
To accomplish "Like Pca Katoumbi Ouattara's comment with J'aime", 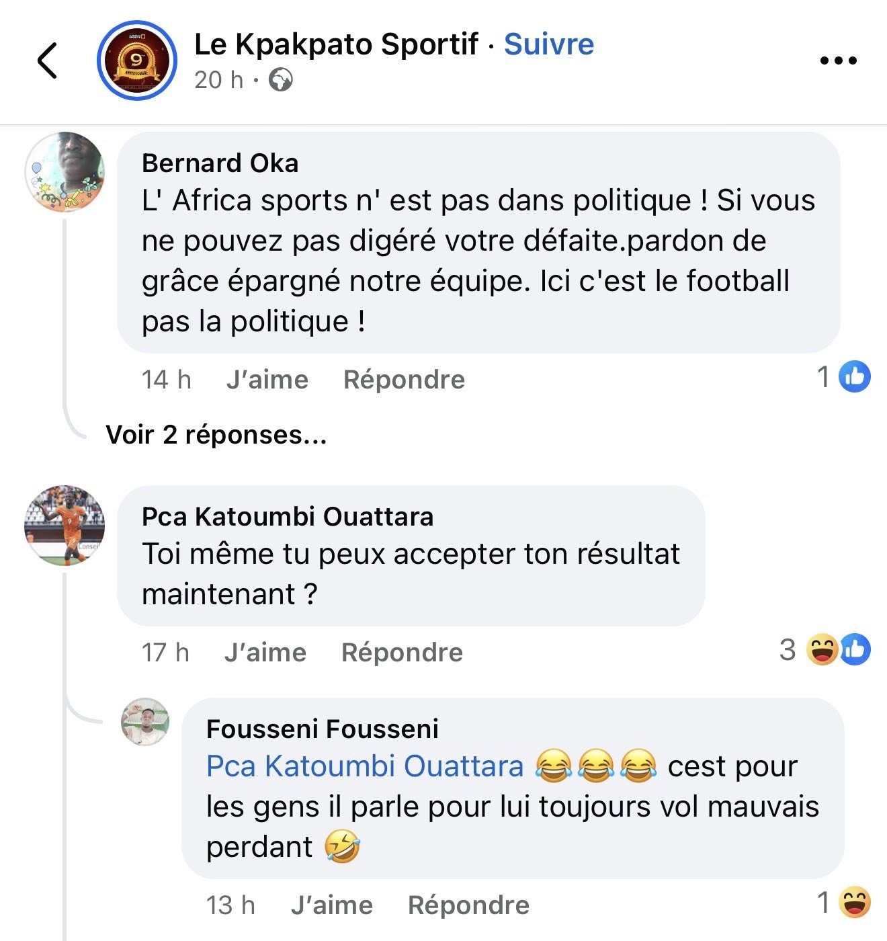I will [265, 653].
